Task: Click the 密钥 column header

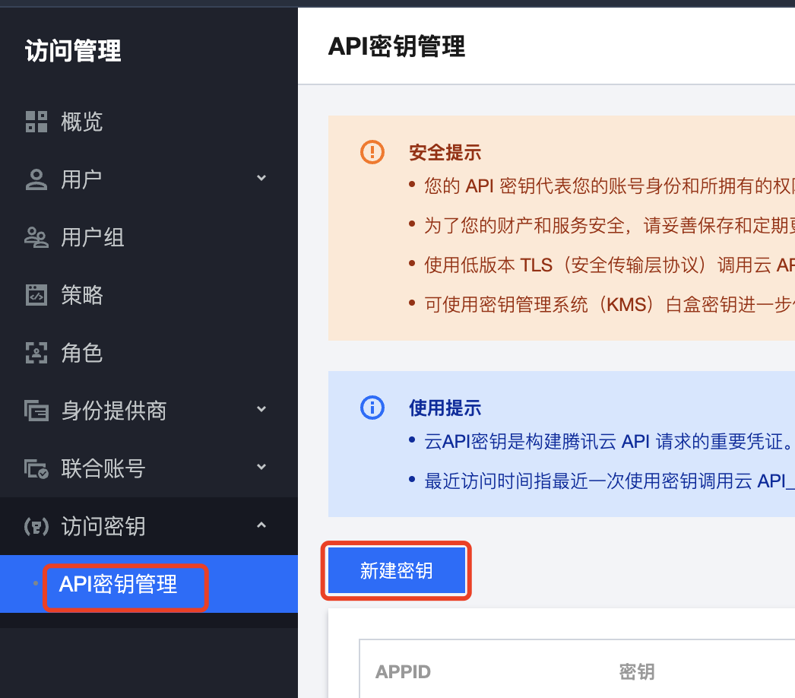Action: 637,672
